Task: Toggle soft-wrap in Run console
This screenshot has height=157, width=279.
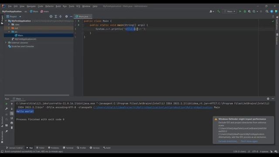Action: [12, 113]
